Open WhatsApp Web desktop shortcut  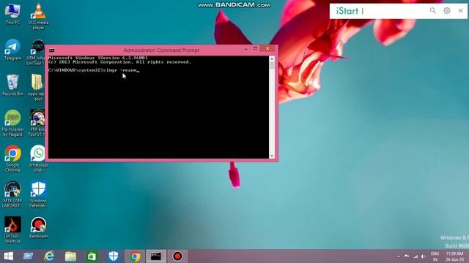(x=38, y=159)
